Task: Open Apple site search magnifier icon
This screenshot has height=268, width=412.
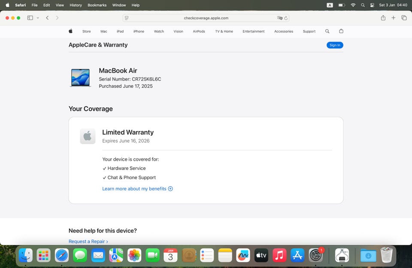Action: (x=327, y=31)
